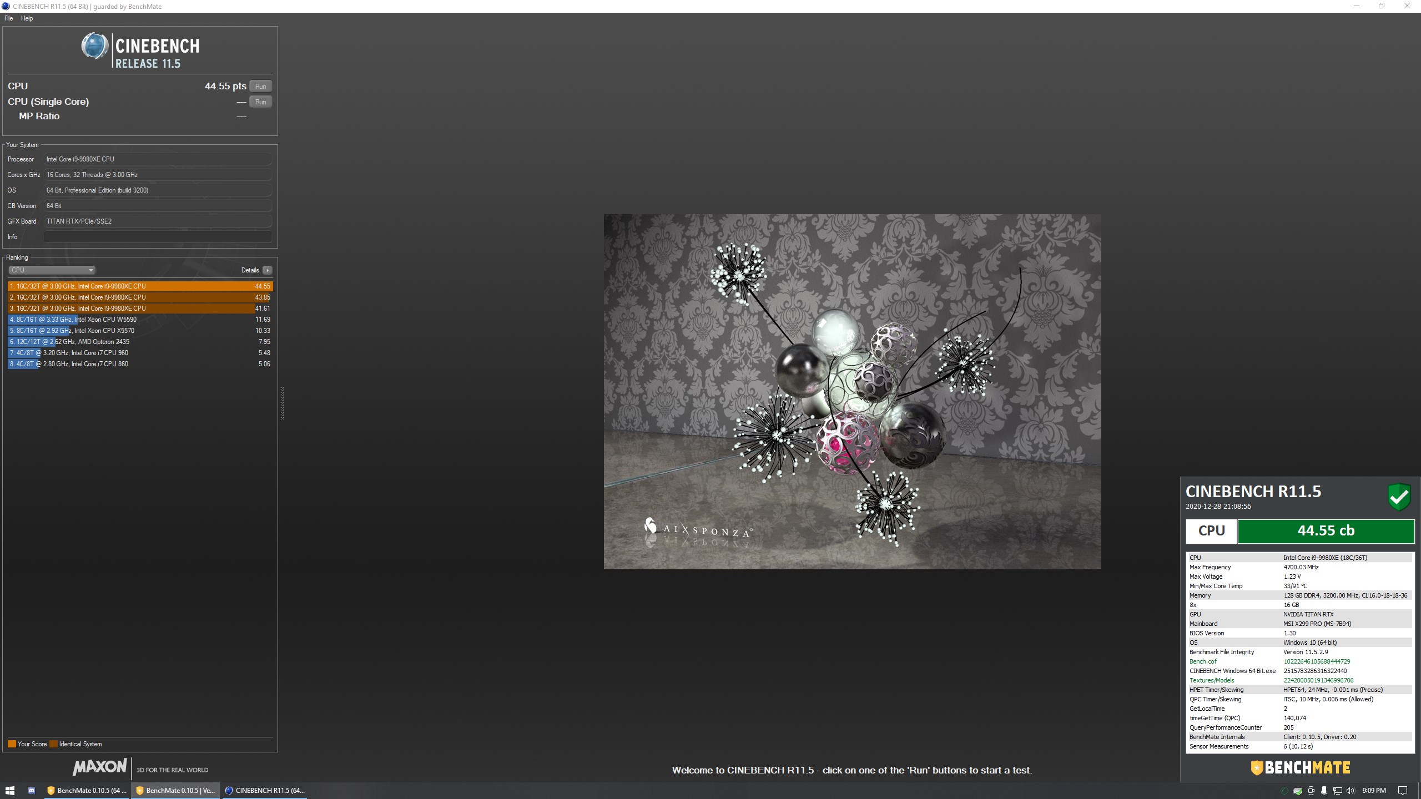Select the Intel Core i7 CPU 860 row

pos(140,364)
